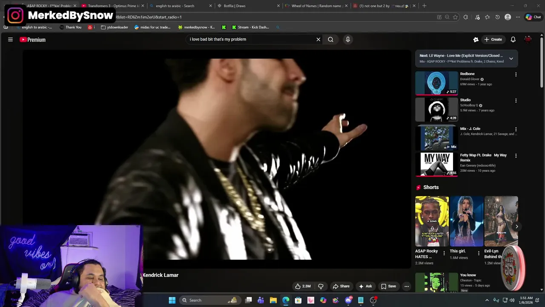545x307 pixels.
Task: Open Edge Copilot Chat button
Action: [x=533, y=17]
